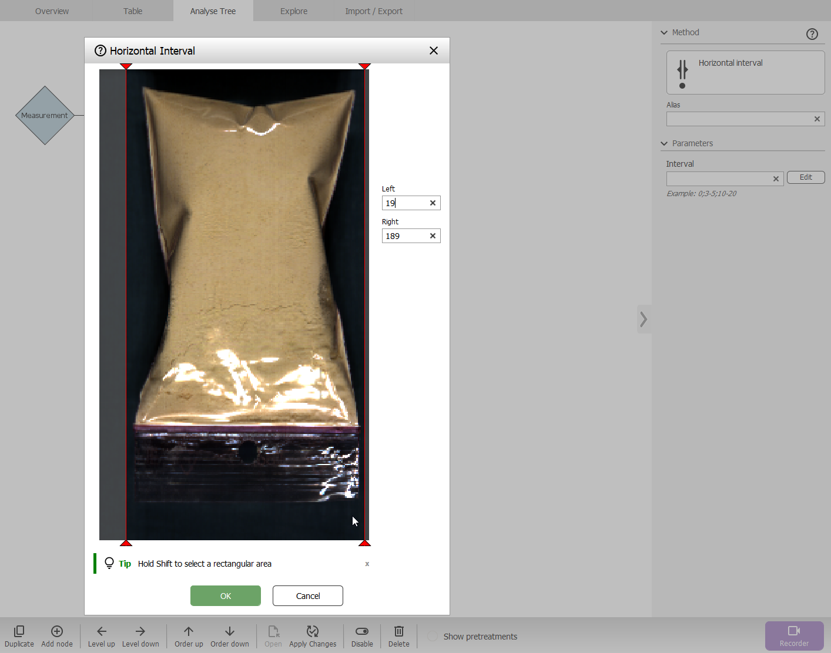Click the Right value input field
This screenshot has height=653, width=831.
click(405, 236)
